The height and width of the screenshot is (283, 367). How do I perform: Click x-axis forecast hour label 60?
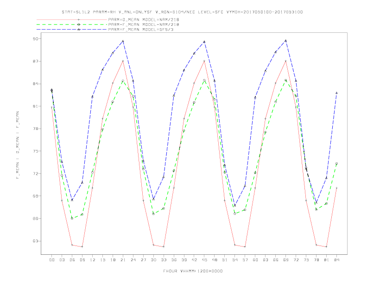click(255, 260)
